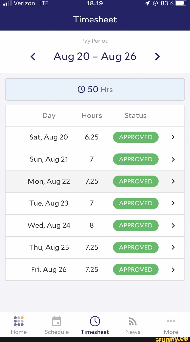Open the Home grid icon
Screen dimensions: 190x342
pos(19,321)
